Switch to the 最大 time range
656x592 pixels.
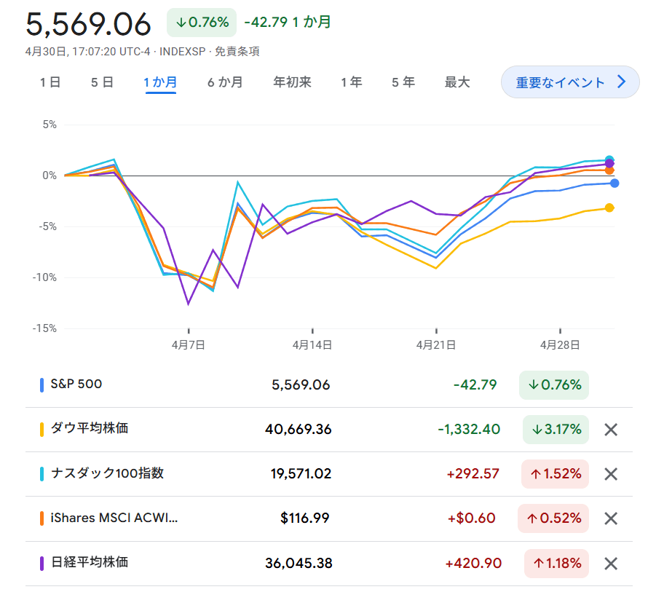tap(457, 82)
